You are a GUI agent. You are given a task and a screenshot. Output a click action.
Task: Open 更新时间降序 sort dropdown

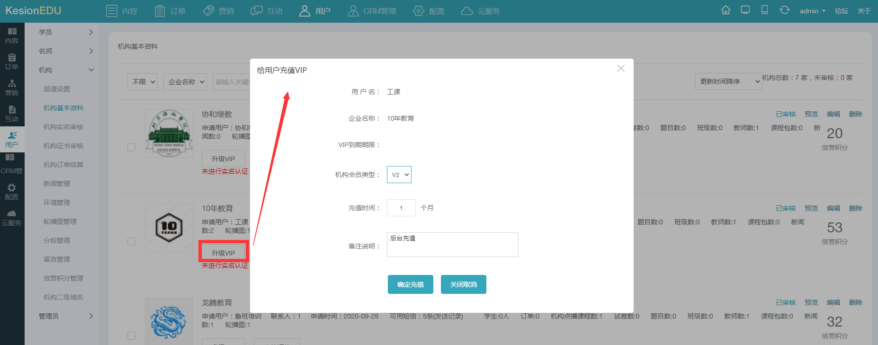728,81
